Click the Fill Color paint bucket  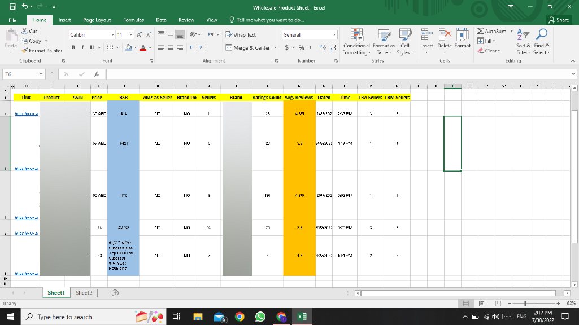[129, 47]
